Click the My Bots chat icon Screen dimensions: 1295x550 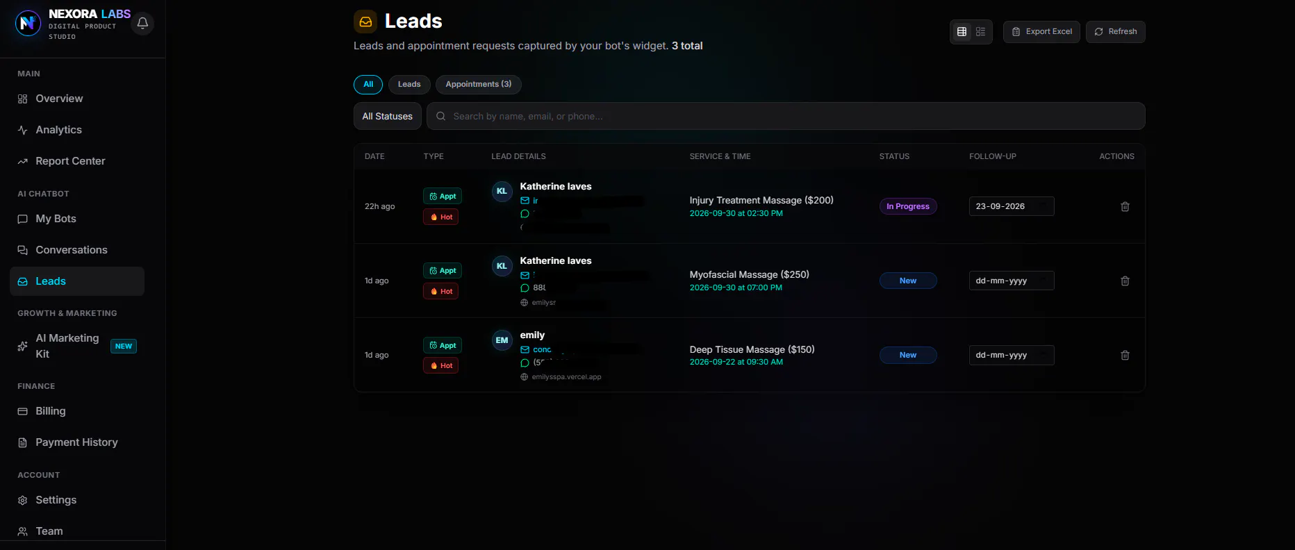pyautogui.click(x=22, y=219)
